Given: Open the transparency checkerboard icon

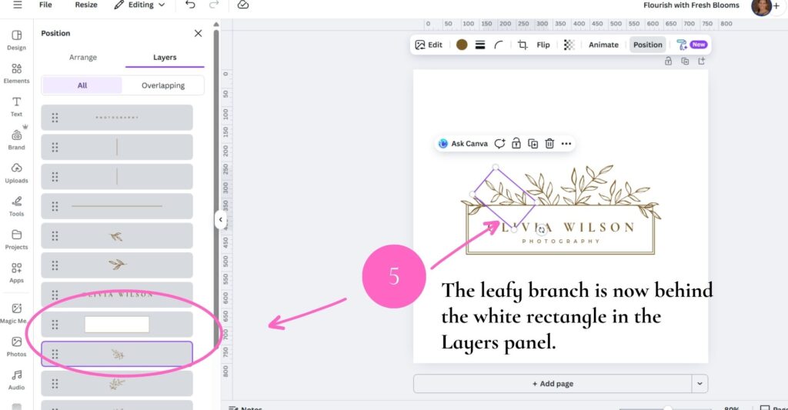Looking at the screenshot, I should 569,45.
